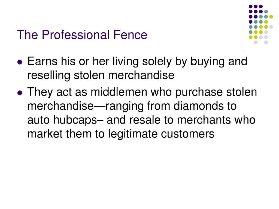The image size is (279, 209).
Task: Click the rightmost lavender dot in the fifth row
Action: (x=271, y=27)
